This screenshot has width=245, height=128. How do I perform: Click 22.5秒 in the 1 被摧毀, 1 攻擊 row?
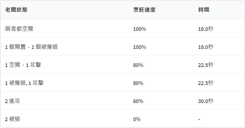206,83
